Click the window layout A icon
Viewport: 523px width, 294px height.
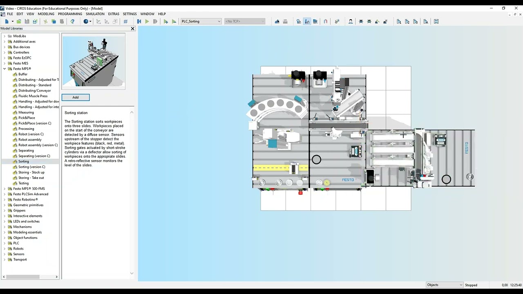(x=426, y=21)
